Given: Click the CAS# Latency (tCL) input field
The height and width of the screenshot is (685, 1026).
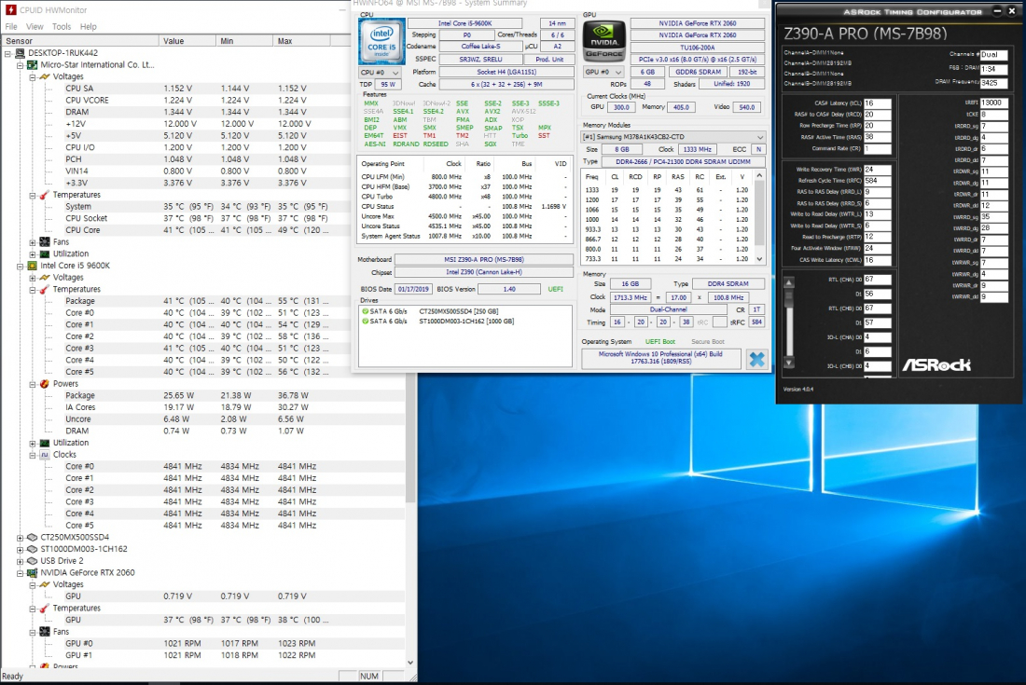Looking at the screenshot, I should pos(878,103).
